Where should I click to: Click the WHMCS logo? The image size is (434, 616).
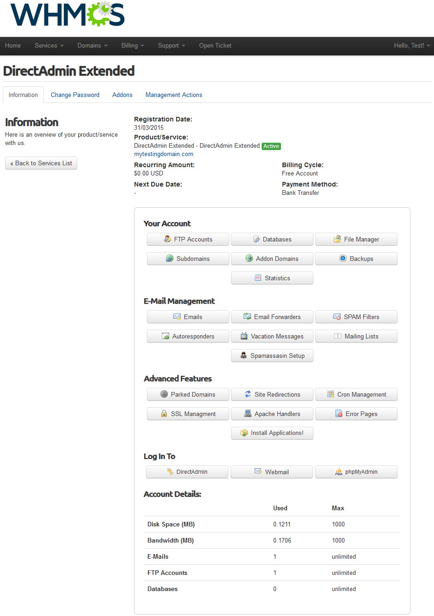click(x=67, y=14)
